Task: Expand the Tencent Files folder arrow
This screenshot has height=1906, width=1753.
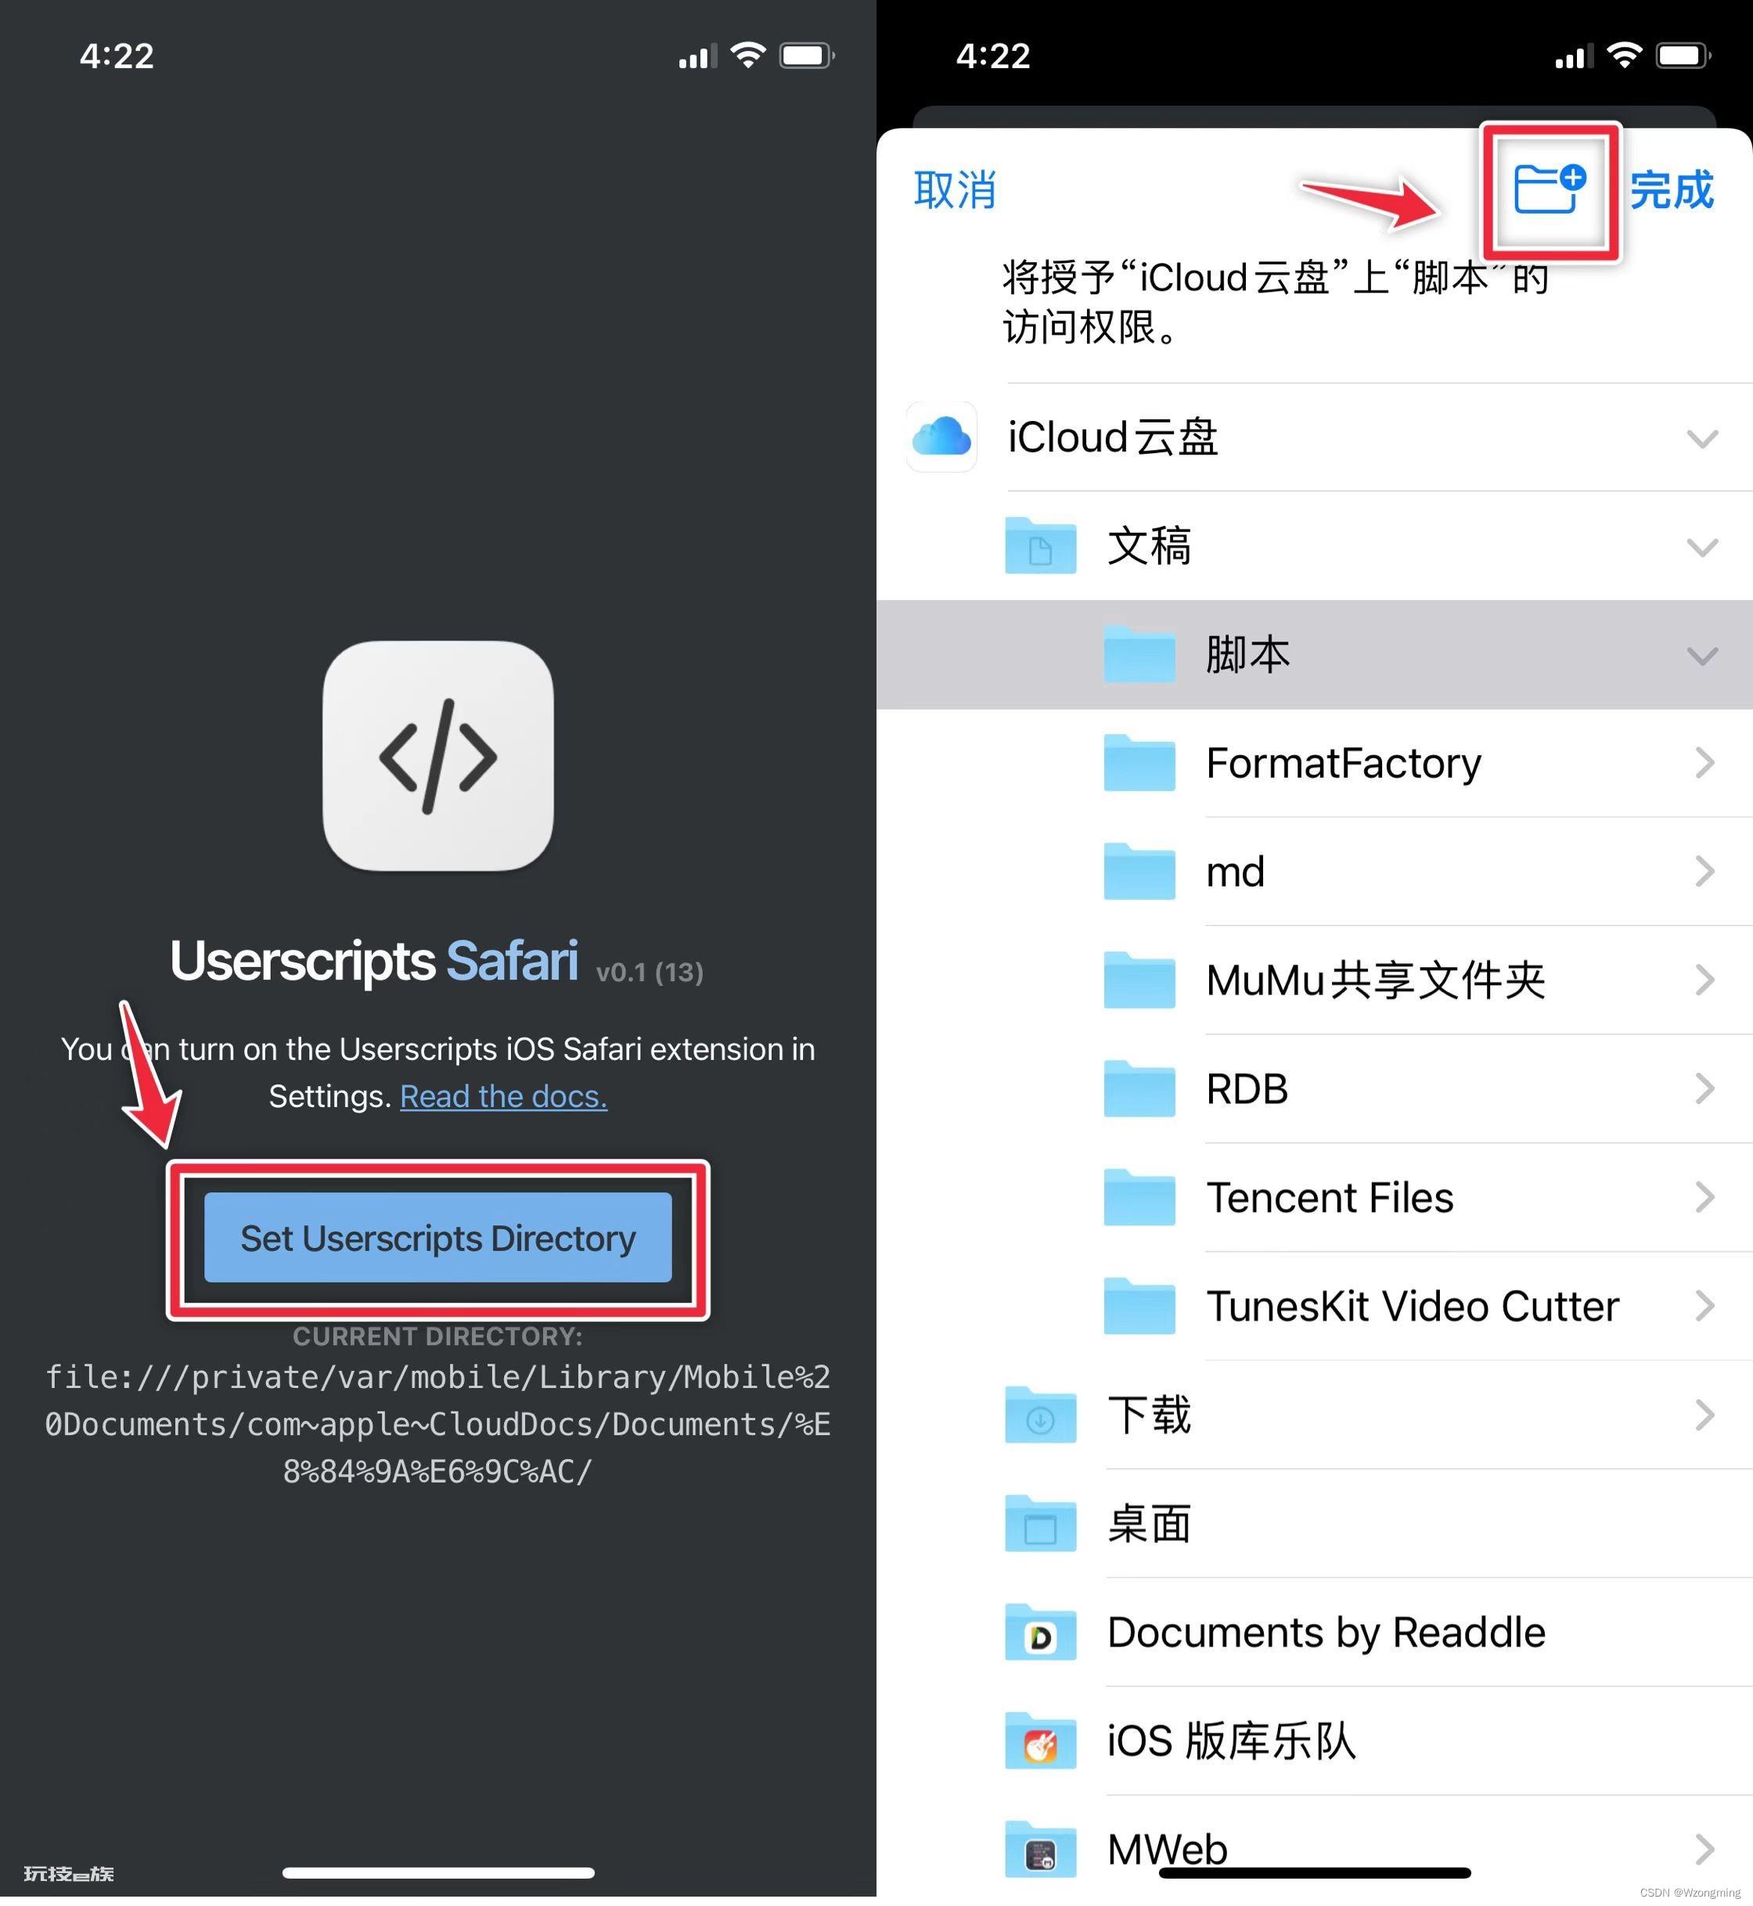Action: (1704, 1198)
